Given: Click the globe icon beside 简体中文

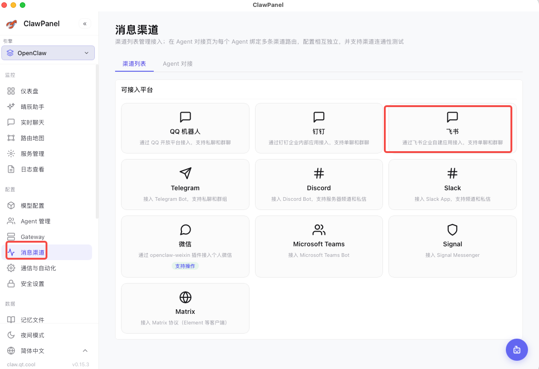Looking at the screenshot, I should 11,351.
